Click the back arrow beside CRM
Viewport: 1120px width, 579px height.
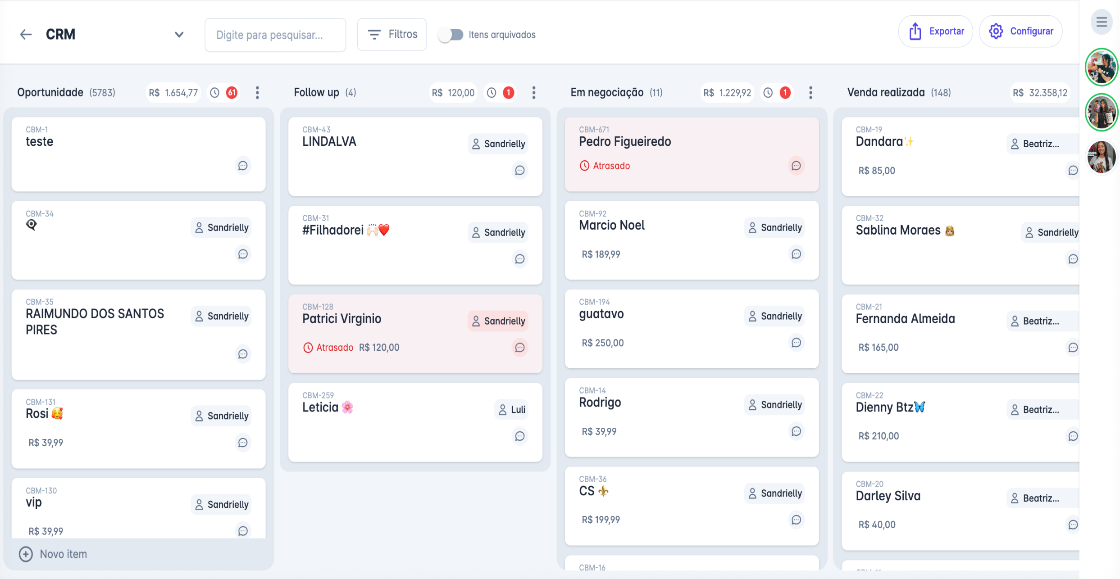tap(26, 35)
